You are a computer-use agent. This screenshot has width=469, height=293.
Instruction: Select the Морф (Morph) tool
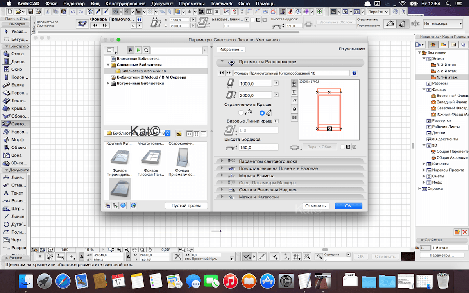point(14,139)
